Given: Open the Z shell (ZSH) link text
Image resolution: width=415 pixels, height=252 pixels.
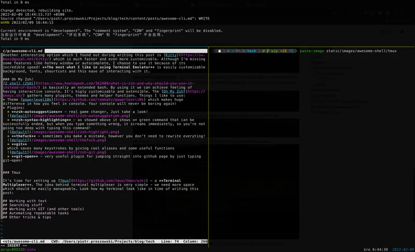Looking at the screenshot, I should [x=19, y=84].
